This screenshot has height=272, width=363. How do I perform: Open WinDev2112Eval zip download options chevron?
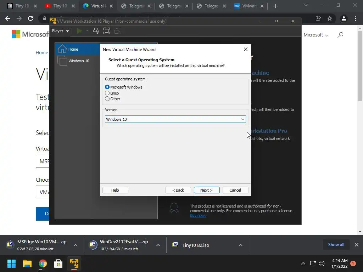158,245
